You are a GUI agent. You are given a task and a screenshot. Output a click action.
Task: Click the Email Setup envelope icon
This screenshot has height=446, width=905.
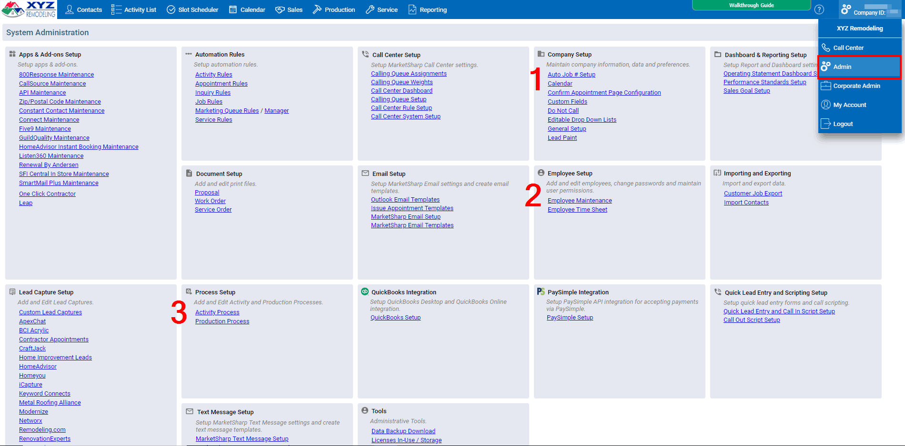(x=365, y=173)
